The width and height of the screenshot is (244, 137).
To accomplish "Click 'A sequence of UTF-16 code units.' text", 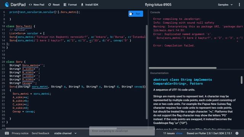I will click(x=174, y=90).
